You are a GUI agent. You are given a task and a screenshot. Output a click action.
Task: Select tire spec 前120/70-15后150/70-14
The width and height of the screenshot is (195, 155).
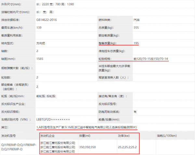tap(151, 59)
